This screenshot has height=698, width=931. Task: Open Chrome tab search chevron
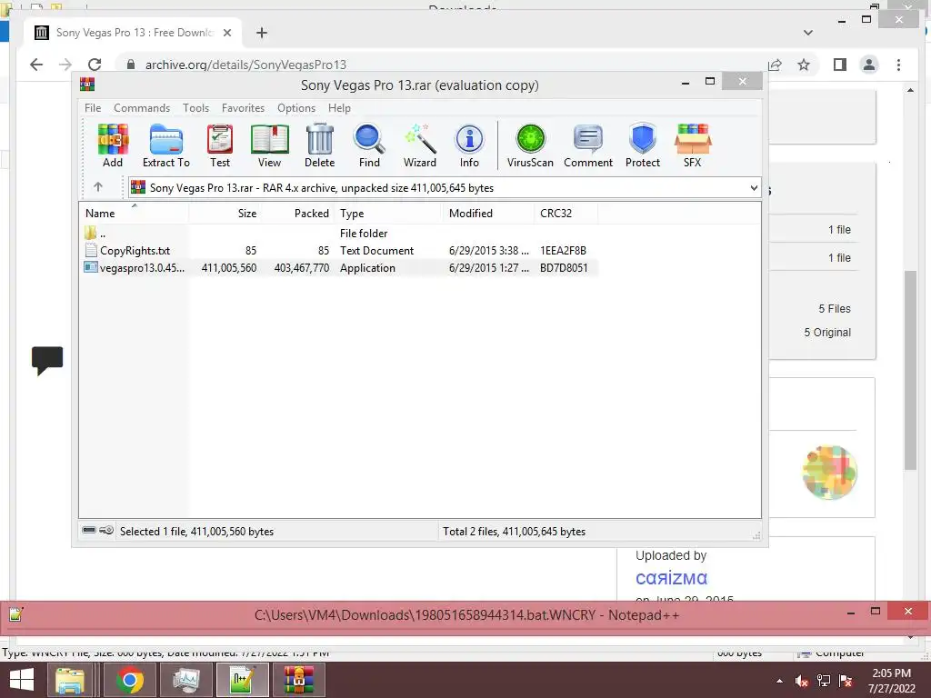[x=808, y=33]
